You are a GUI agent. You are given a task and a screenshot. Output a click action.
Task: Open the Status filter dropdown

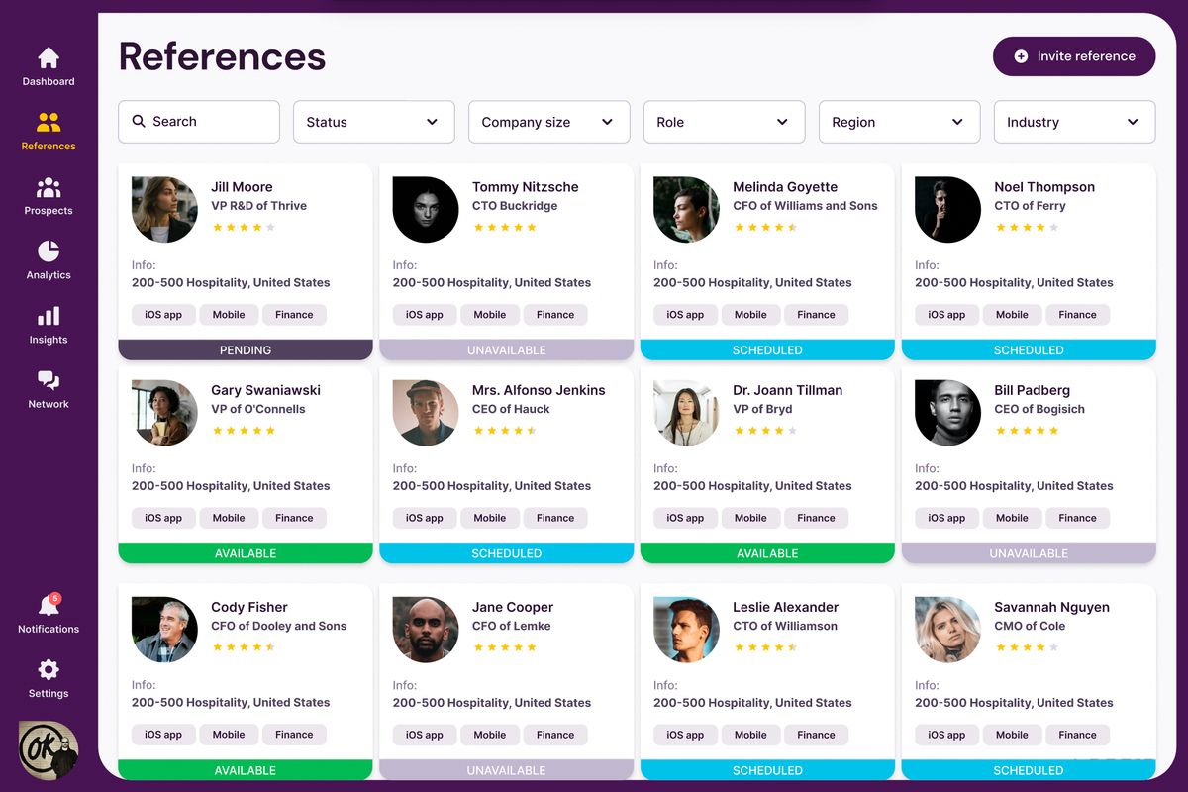[x=373, y=122]
